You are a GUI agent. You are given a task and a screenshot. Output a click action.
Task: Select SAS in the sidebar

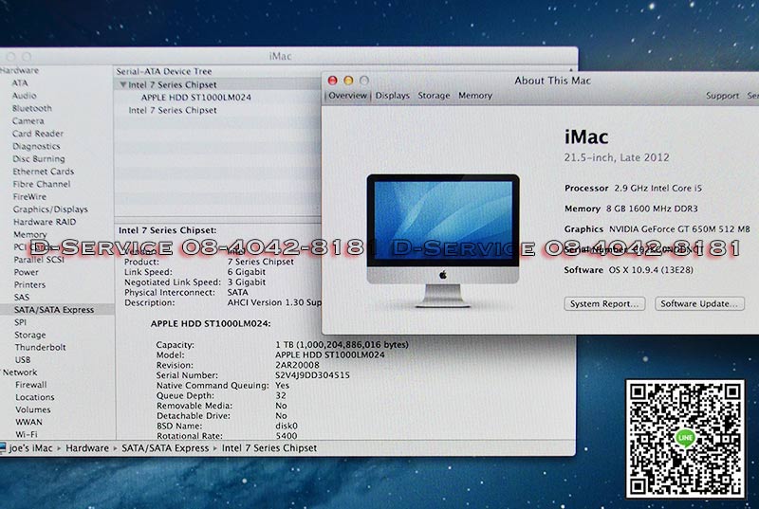(22, 297)
